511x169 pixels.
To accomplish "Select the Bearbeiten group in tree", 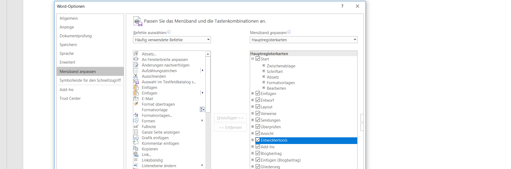I will [276, 88].
